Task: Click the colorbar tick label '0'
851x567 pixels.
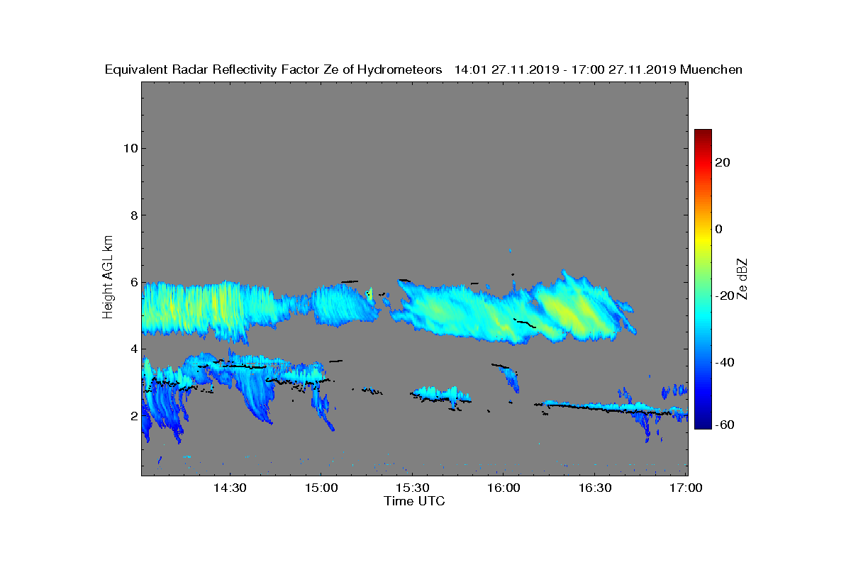Action: 720,229
